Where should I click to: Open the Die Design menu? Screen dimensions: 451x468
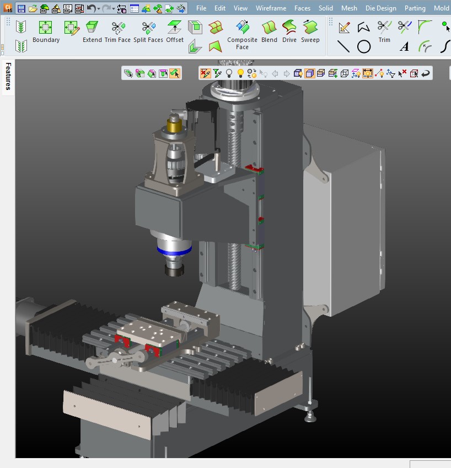[x=380, y=8]
